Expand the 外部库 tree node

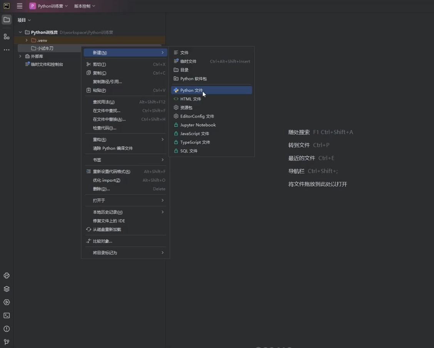[x=20, y=56]
